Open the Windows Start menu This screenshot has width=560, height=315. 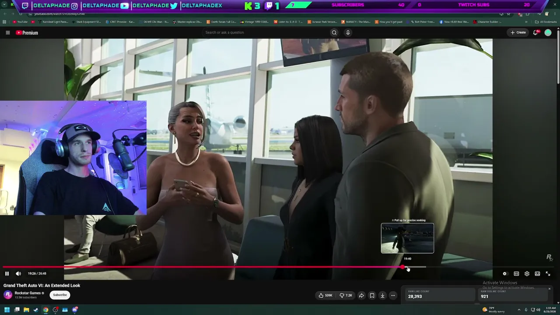tap(7, 310)
